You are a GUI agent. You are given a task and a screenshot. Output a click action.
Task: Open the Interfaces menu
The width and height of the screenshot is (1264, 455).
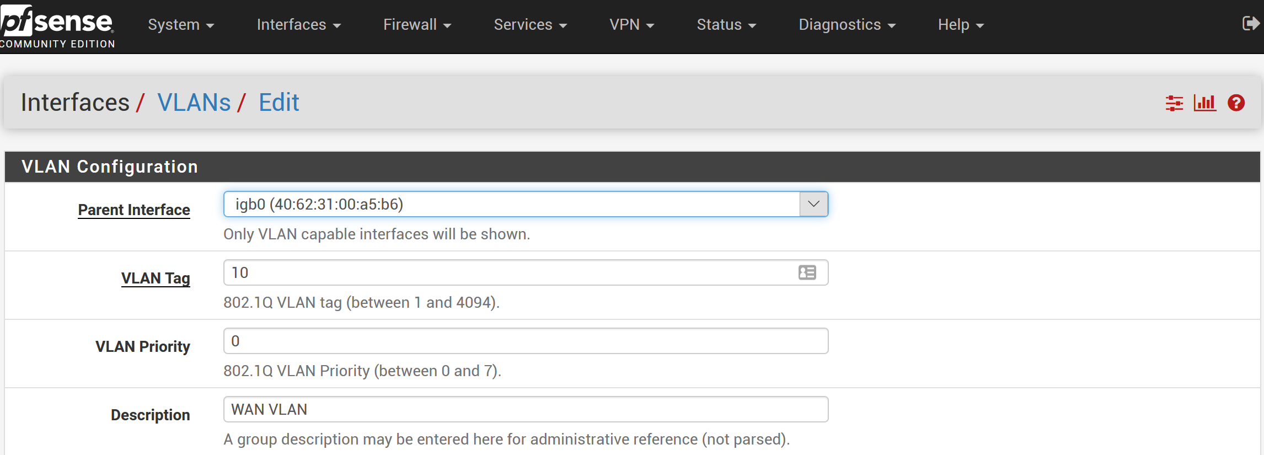pos(299,25)
